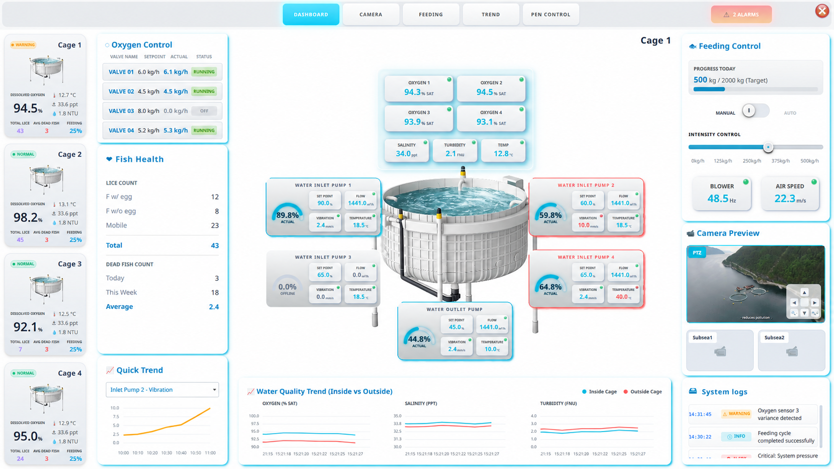Select PTZ camera label button
This screenshot has height=469, width=834.
click(x=697, y=253)
